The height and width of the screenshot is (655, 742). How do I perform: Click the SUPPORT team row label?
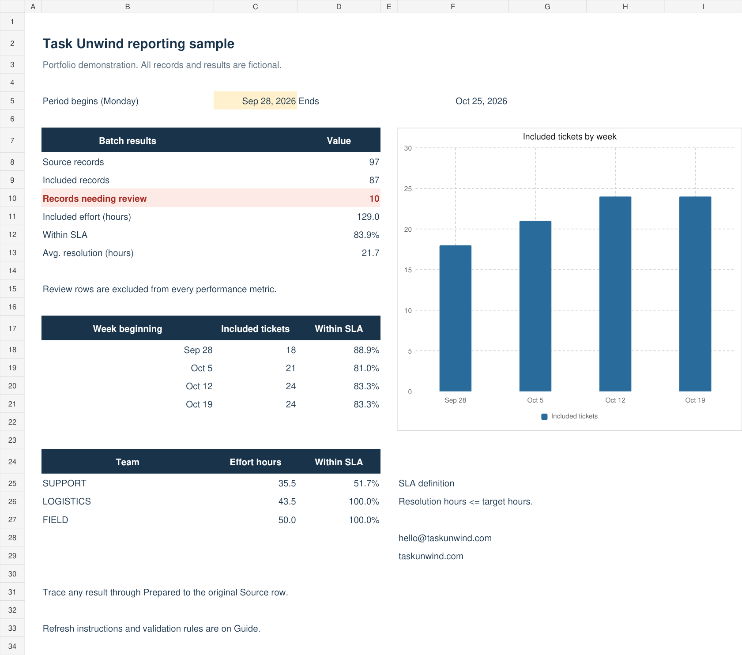tap(64, 483)
